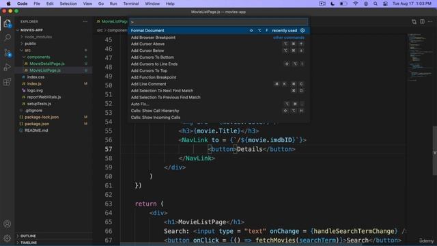
Task: Toggle Do Not Disturb moon icon
Action: (x=333, y=3)
